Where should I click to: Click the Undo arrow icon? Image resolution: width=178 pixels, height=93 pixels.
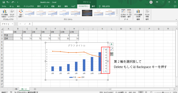click(x=7, y=2)
